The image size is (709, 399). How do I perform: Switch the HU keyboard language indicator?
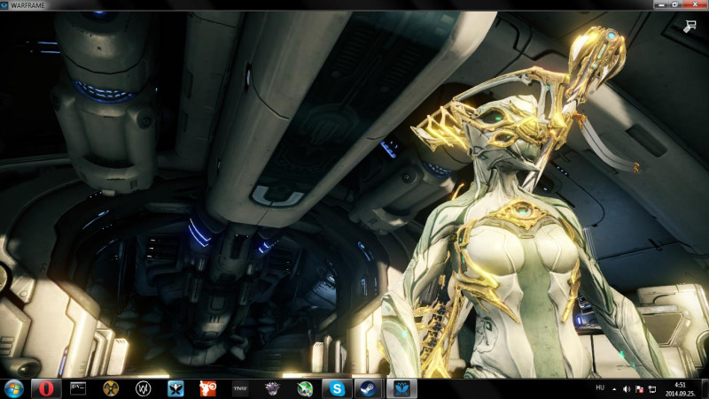click(600, 387)
